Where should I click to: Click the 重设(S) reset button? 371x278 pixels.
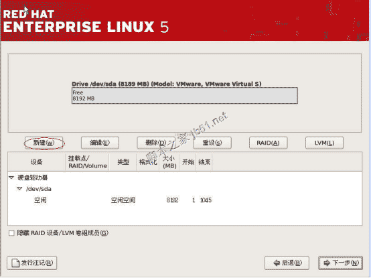[x=212, y=143]
